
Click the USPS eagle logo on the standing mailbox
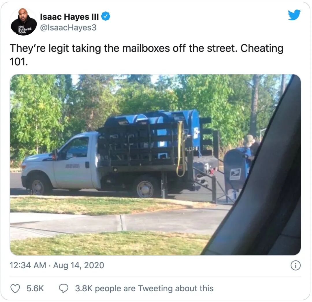tap(235, 174)
